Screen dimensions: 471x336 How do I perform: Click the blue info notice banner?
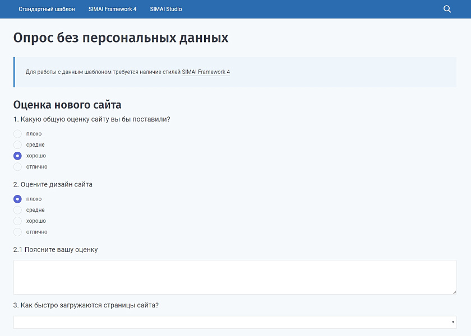[235, 72]
